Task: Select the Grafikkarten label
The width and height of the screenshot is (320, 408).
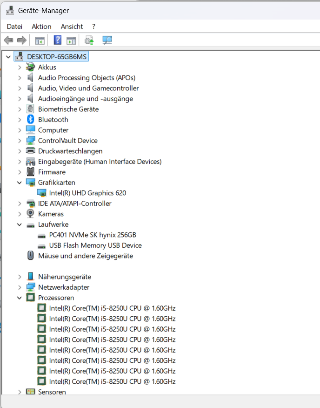Action: 57,183
